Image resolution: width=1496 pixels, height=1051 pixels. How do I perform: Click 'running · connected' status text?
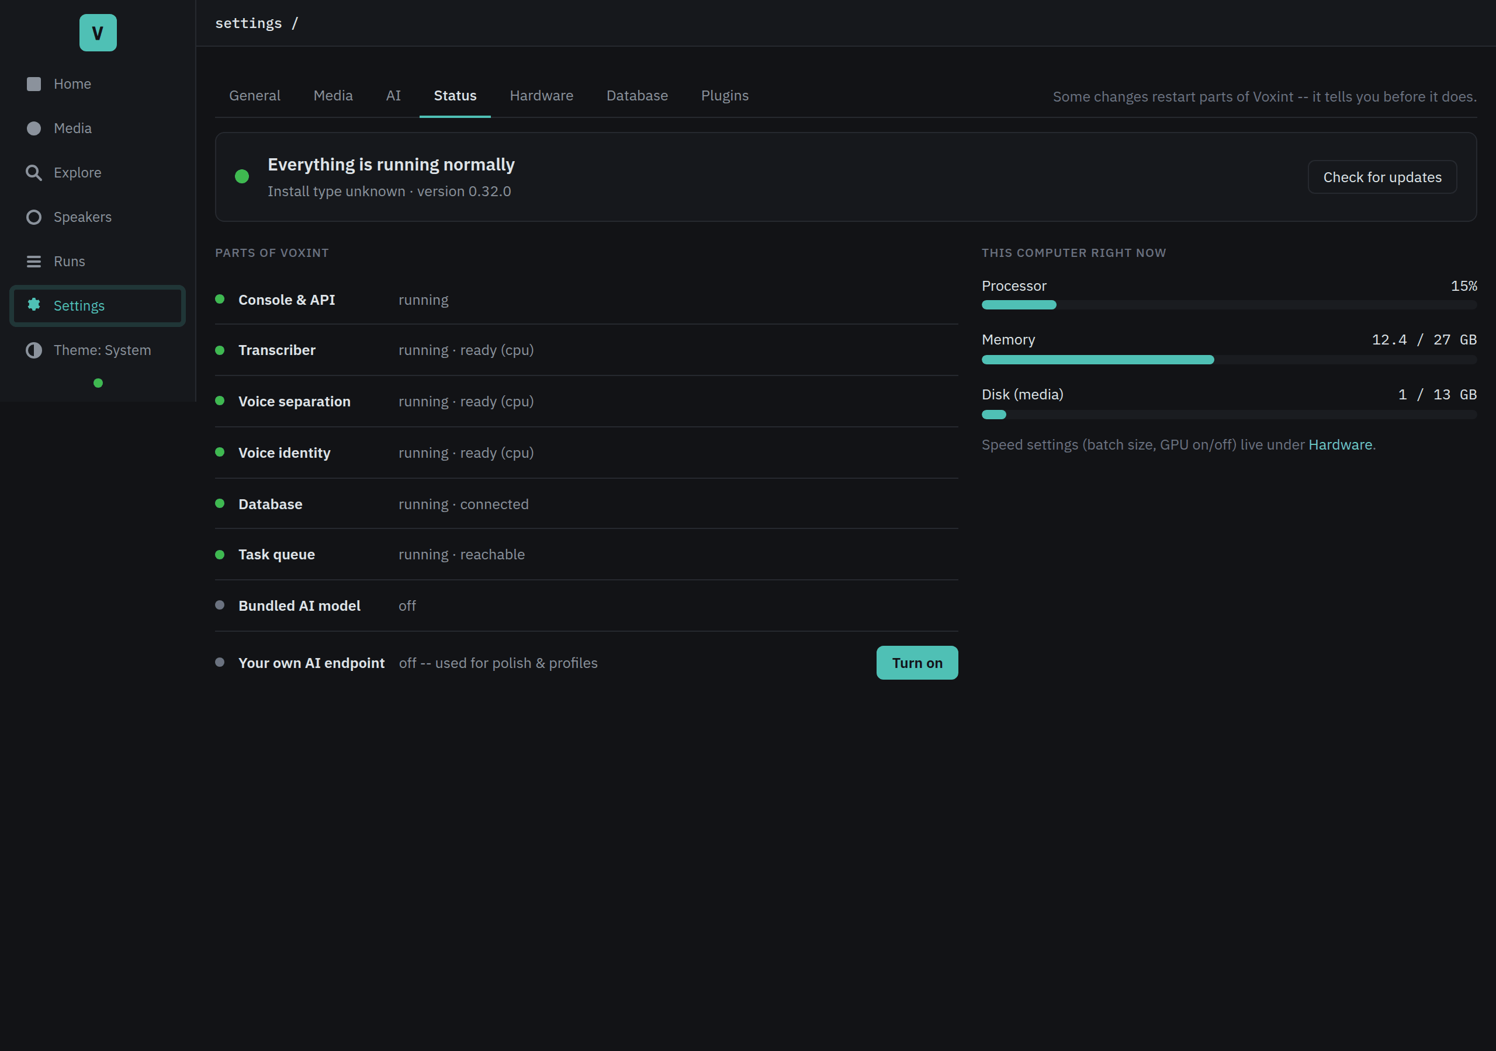tap(463, 504)
